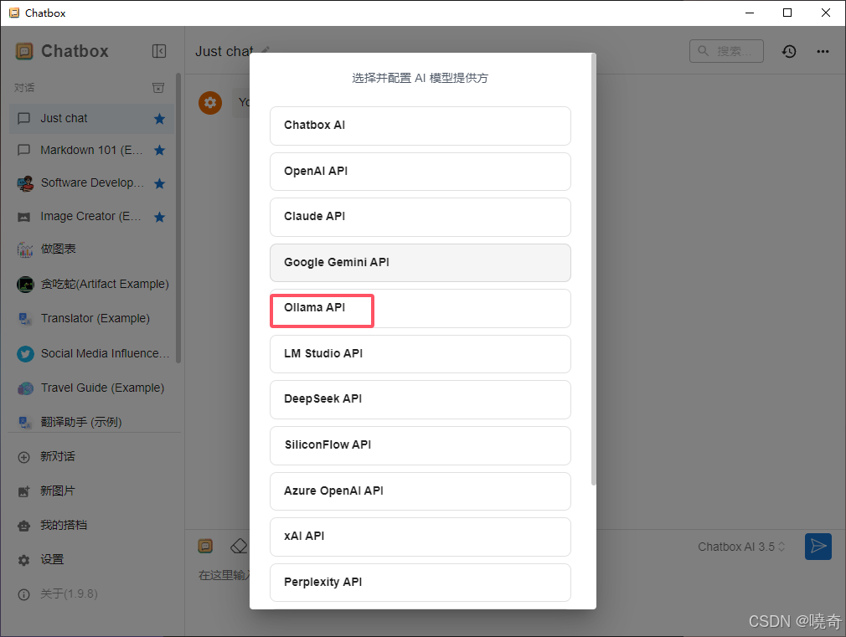Maximize the Chatbox window

tap(787, 13)
